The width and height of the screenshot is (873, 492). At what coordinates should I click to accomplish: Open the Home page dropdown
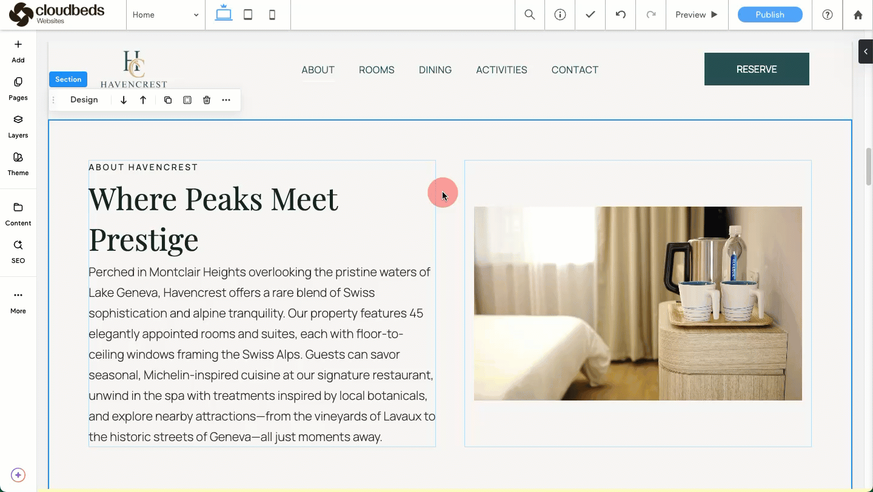[x=166, y=15]
